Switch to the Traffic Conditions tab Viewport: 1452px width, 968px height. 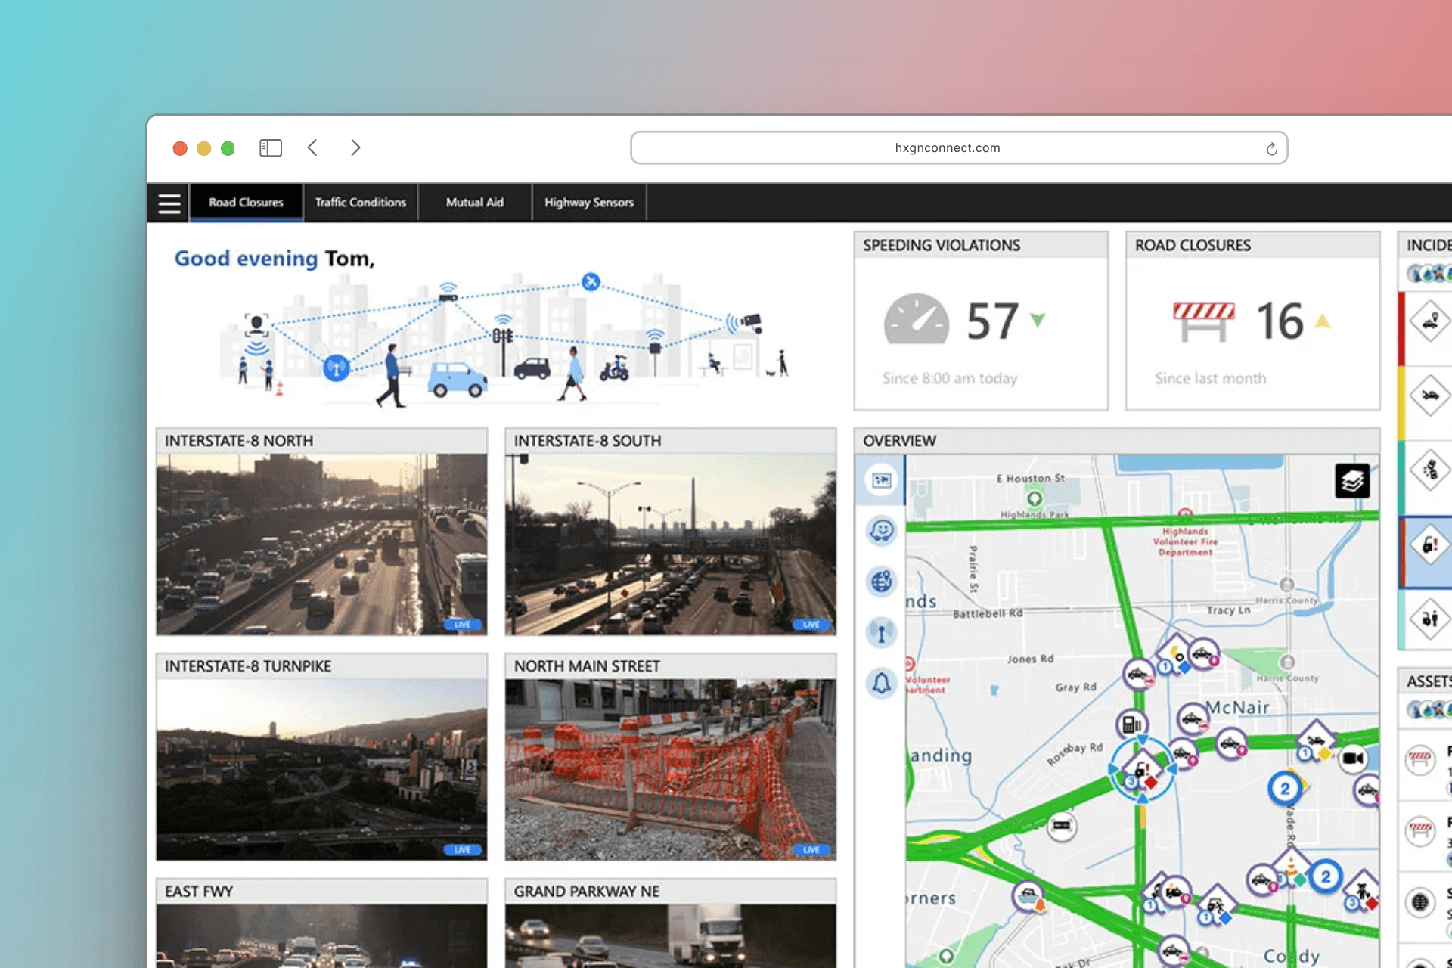(361, 203)
